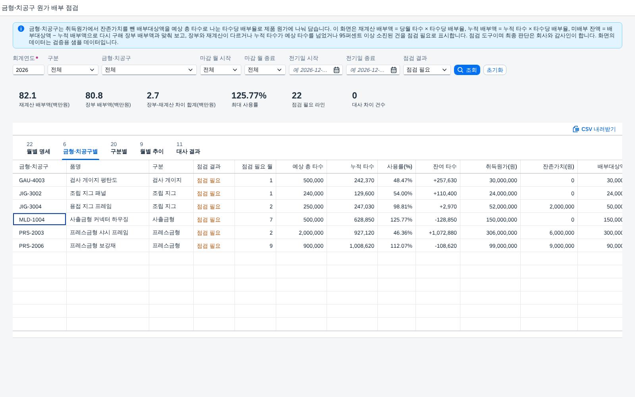The height and width of the screenshot is (397, 635).
Task: Switch to the 구분별 tab
Action: coord(119,148)
